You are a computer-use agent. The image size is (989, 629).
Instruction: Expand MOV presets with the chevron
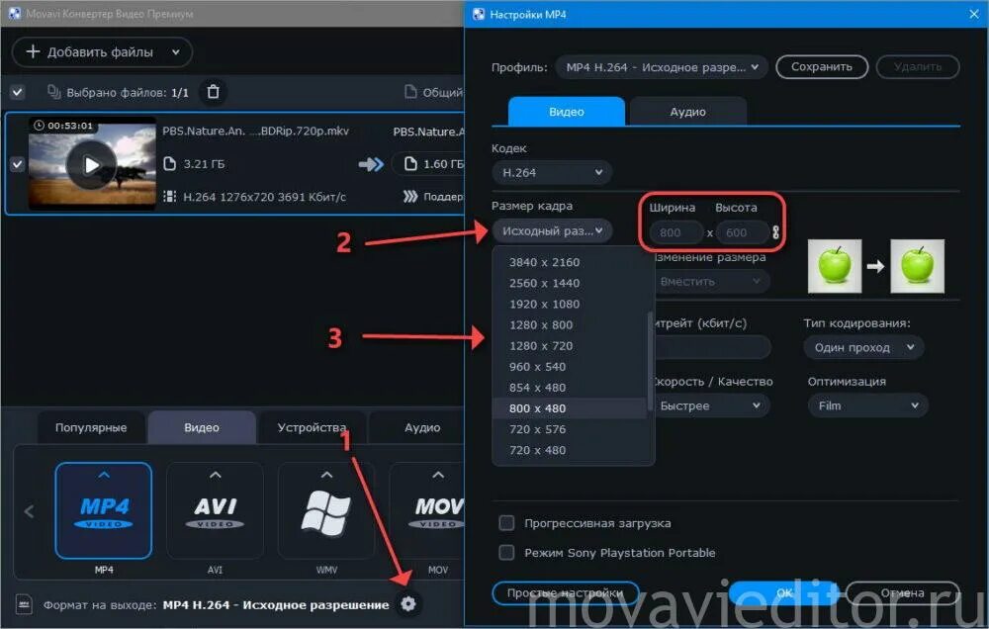(x=438, y=475)
